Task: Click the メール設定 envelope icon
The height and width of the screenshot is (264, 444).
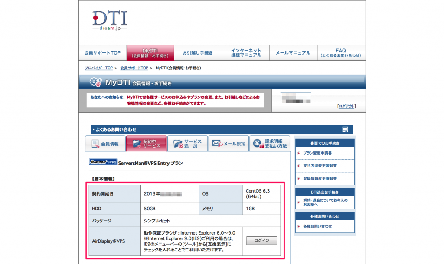Action: coord(217,144)
